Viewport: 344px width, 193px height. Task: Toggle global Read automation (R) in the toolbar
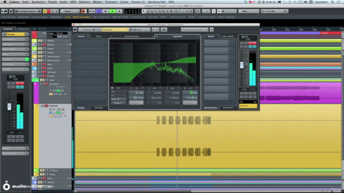(x=53, y=11)
